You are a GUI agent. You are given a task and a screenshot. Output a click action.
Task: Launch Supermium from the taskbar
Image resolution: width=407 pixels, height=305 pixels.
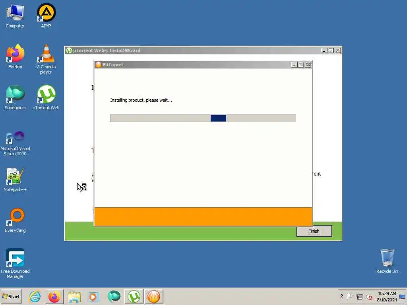point(114,296)
